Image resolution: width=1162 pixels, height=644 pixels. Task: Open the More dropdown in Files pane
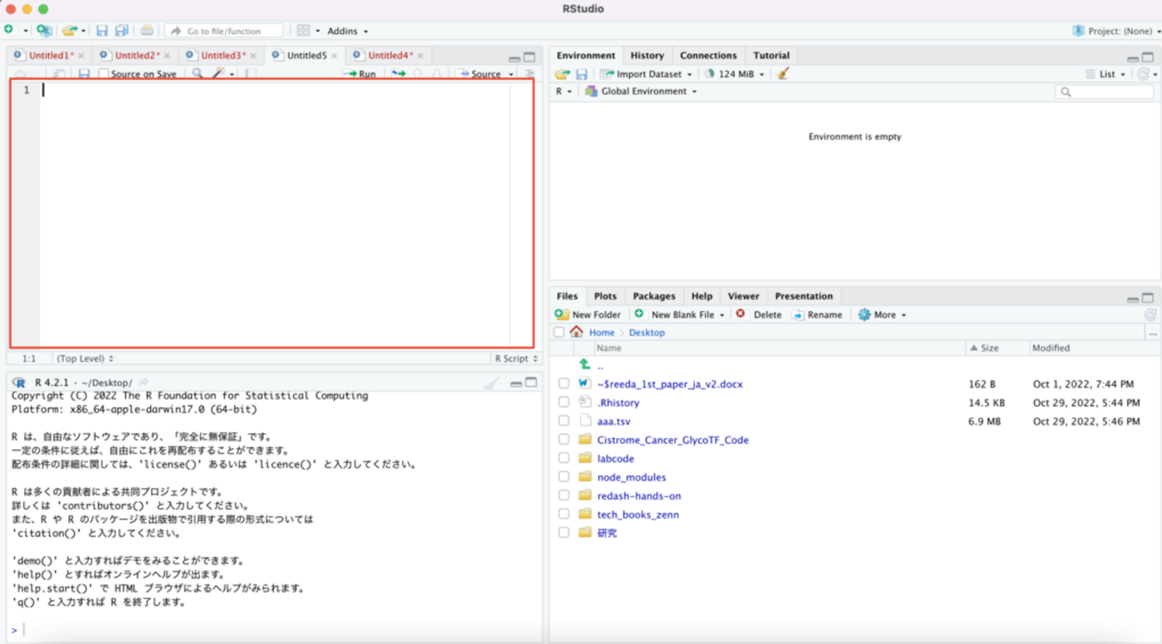coord(881,315)
